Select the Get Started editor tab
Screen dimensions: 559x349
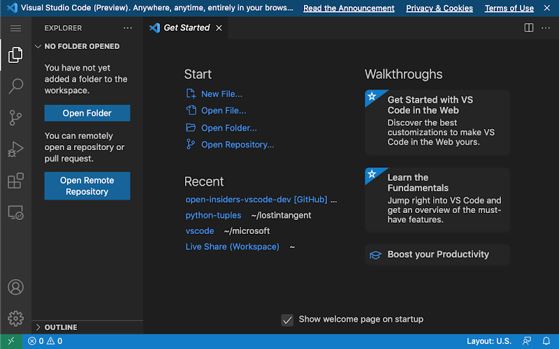tap(187, 28)
